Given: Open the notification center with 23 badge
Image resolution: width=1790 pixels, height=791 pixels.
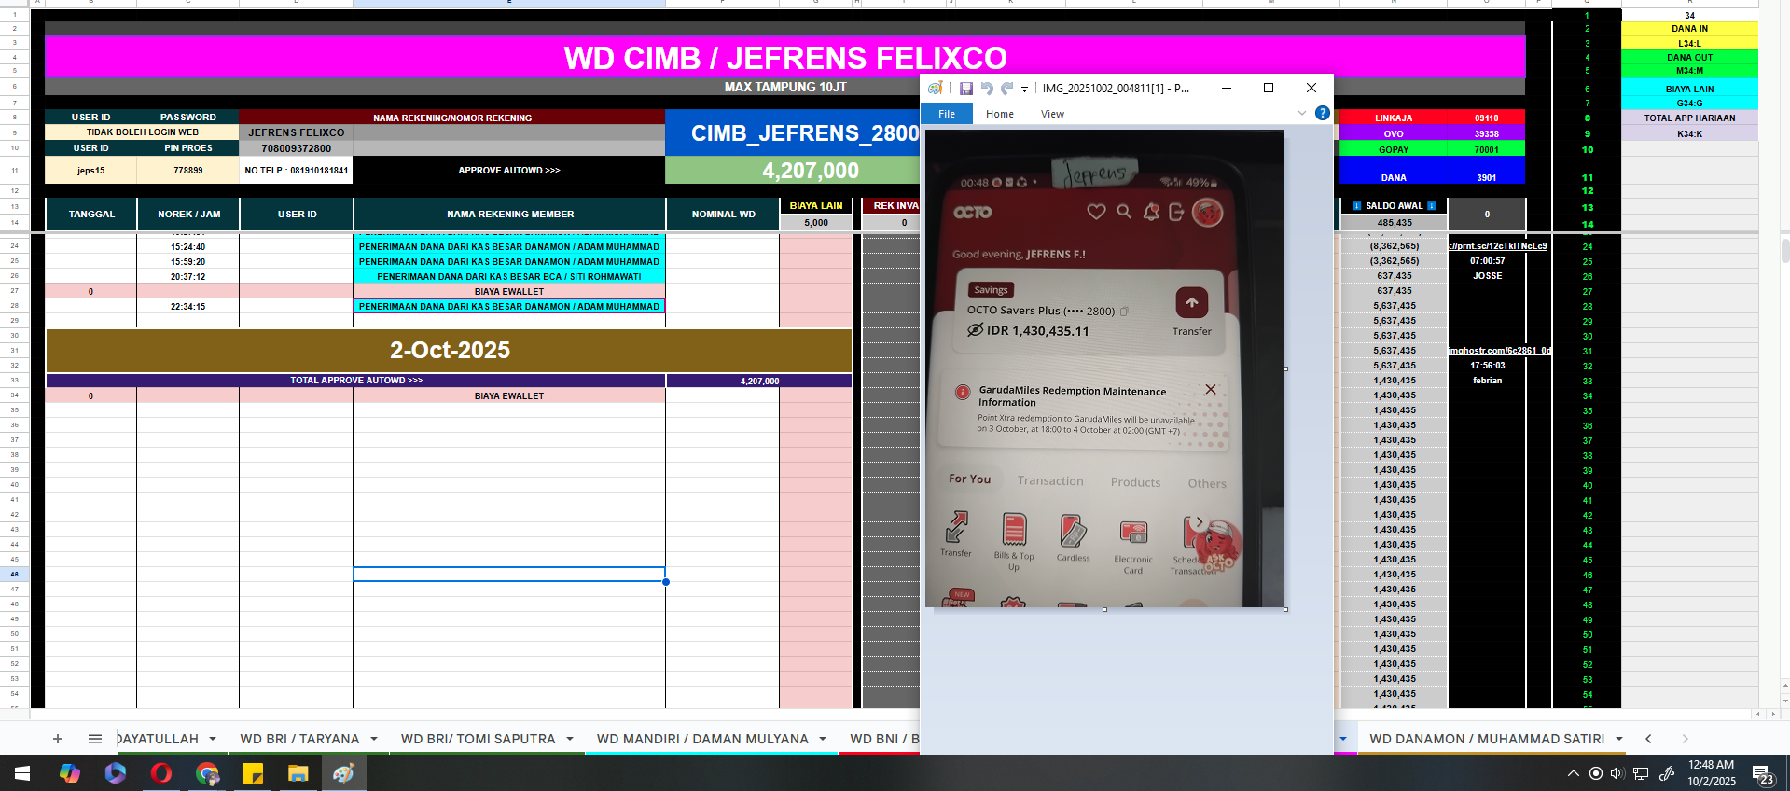Looking at the screenshot, I should click(x=1762, y=774).
